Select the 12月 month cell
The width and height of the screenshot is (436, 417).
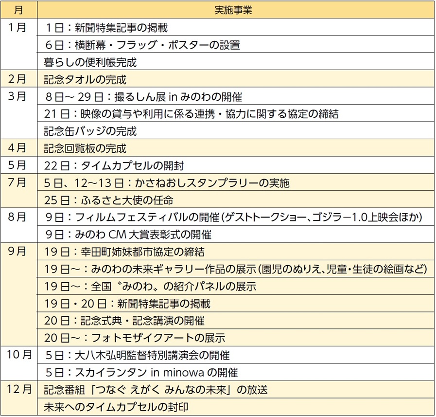(x=19, y=389)
